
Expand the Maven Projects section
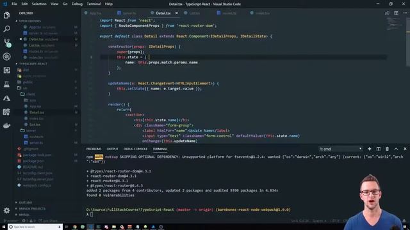click(32, 209)
